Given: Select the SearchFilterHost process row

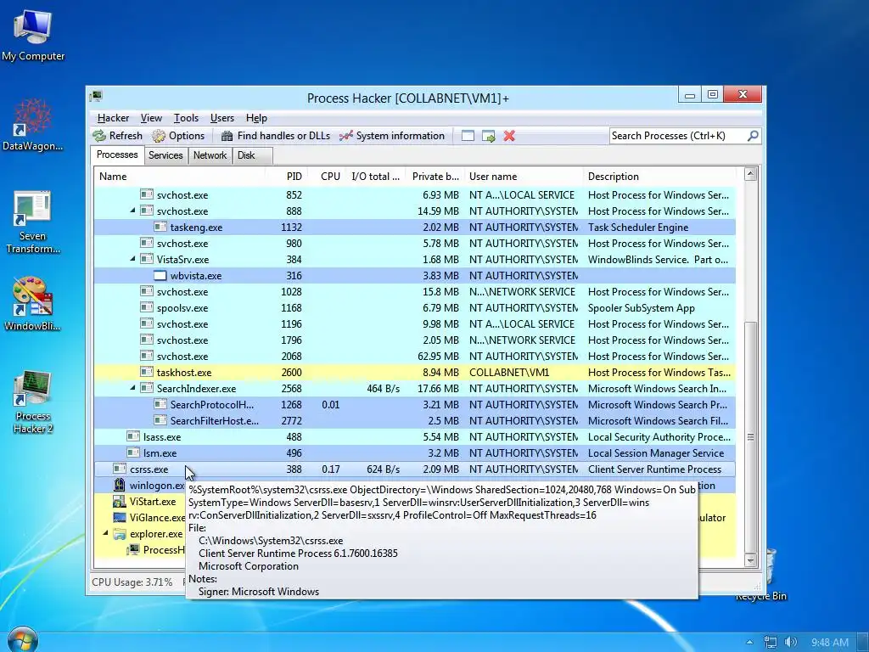Looking at the screenshot, I should coord(415,421).
